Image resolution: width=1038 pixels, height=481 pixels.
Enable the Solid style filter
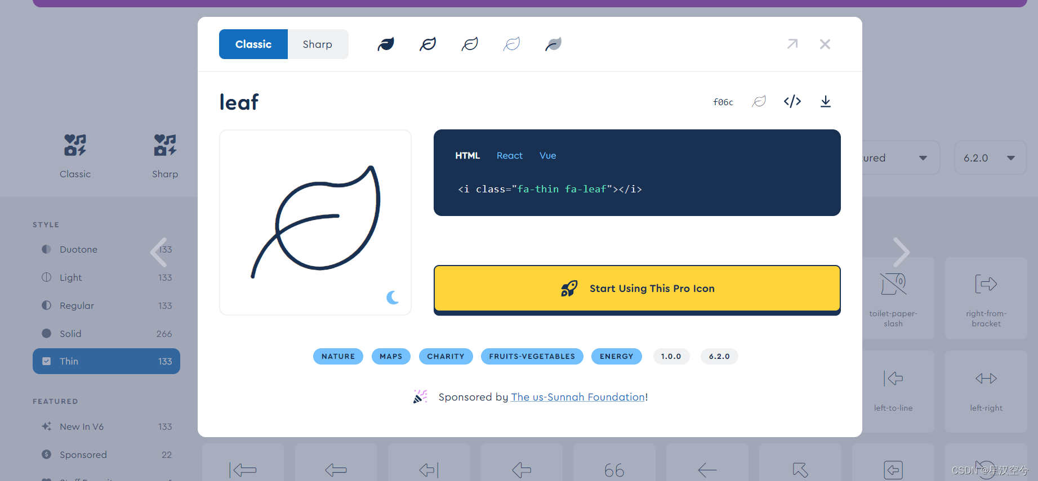click(106, 334)
